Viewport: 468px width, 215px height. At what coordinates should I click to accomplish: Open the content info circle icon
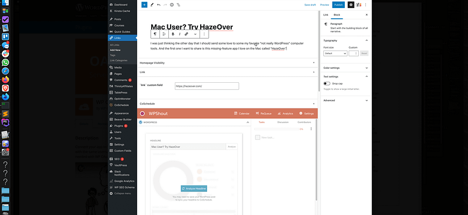[172, 5]
